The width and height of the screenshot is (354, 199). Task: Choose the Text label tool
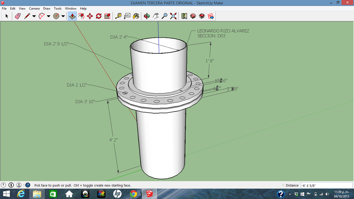[127, 16]
